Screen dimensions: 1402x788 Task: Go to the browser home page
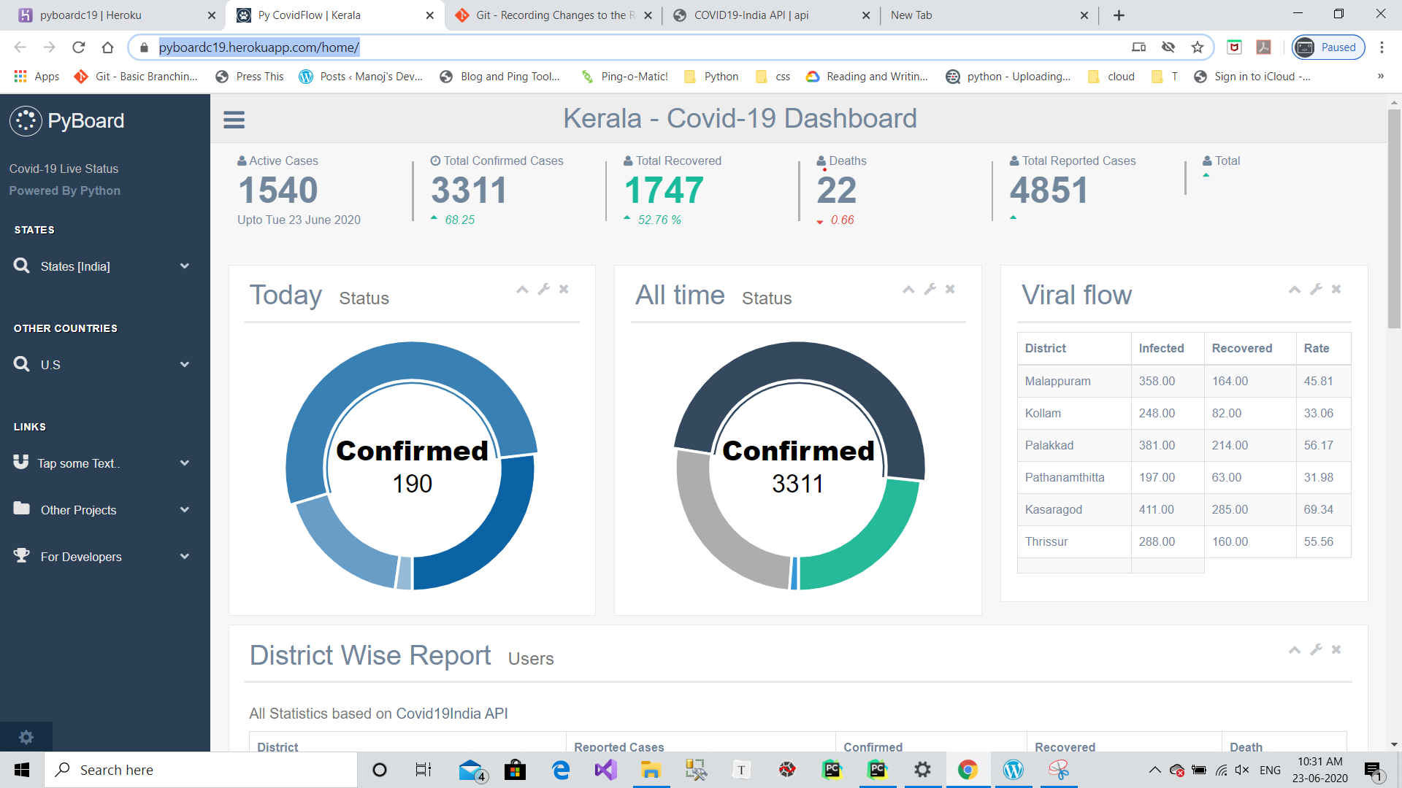pos(108,47)
